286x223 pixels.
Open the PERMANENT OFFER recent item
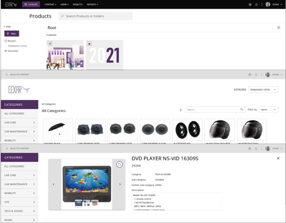17,46
